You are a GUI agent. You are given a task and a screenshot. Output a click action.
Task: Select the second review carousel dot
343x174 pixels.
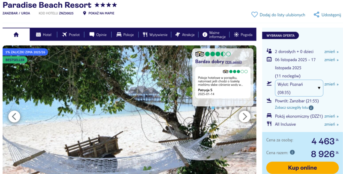point(218,108)
